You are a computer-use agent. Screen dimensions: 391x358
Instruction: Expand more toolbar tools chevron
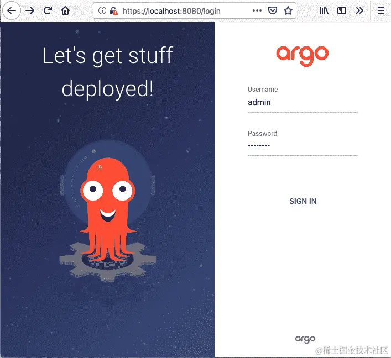(x=359, y=10)
